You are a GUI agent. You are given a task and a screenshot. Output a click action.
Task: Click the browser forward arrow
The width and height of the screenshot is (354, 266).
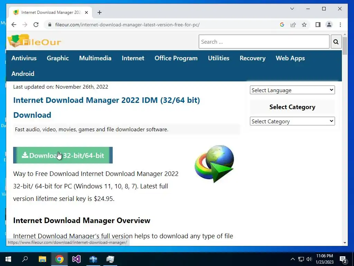click(x=25, y=25)
